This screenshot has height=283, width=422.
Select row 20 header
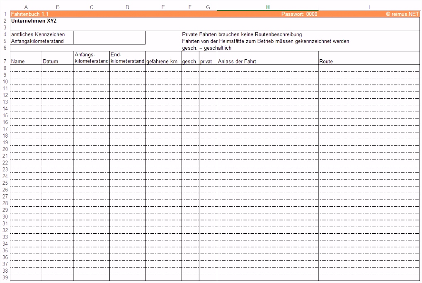coord(5,149)
